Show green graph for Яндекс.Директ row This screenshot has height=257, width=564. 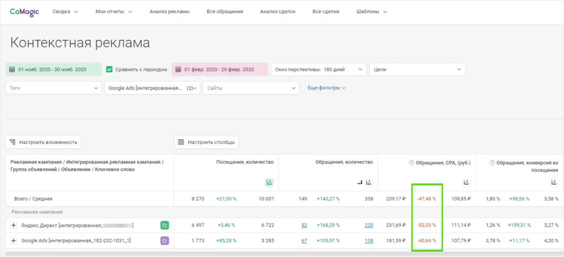click(164, 226)
